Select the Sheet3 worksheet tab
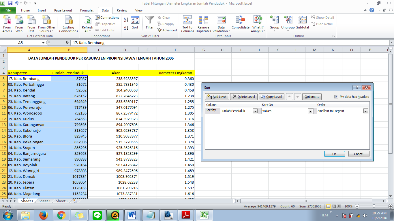Image resolution: width=394 pixels, height=221 pixels. coord(61,201)
